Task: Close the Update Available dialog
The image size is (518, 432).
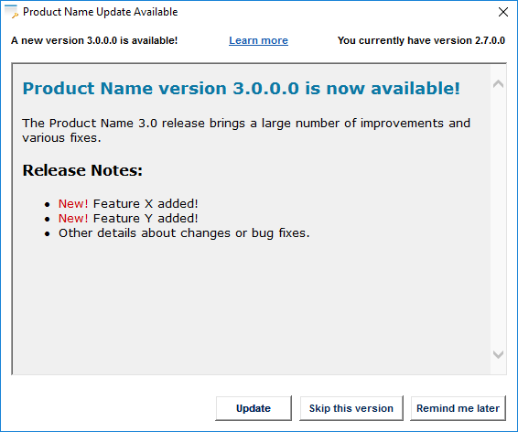Action: click(502, 12)
